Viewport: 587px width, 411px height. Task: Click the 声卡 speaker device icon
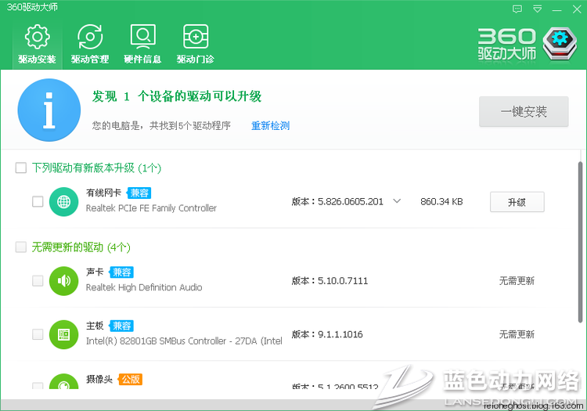point(63,280)
